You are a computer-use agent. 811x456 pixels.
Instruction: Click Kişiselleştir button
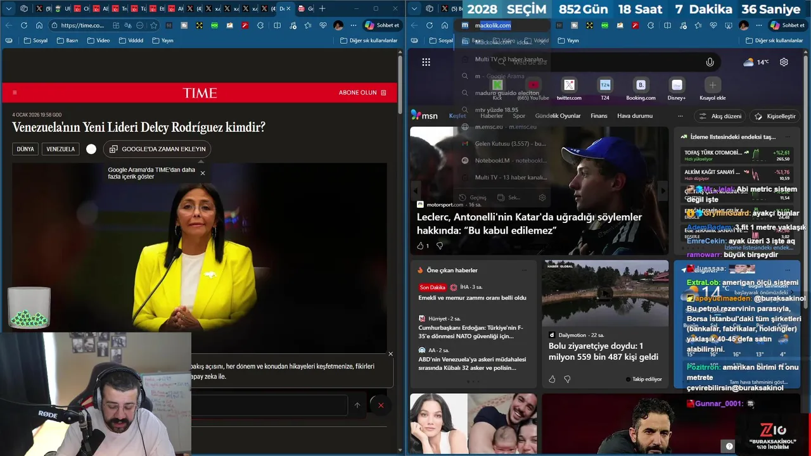[775, 116]
